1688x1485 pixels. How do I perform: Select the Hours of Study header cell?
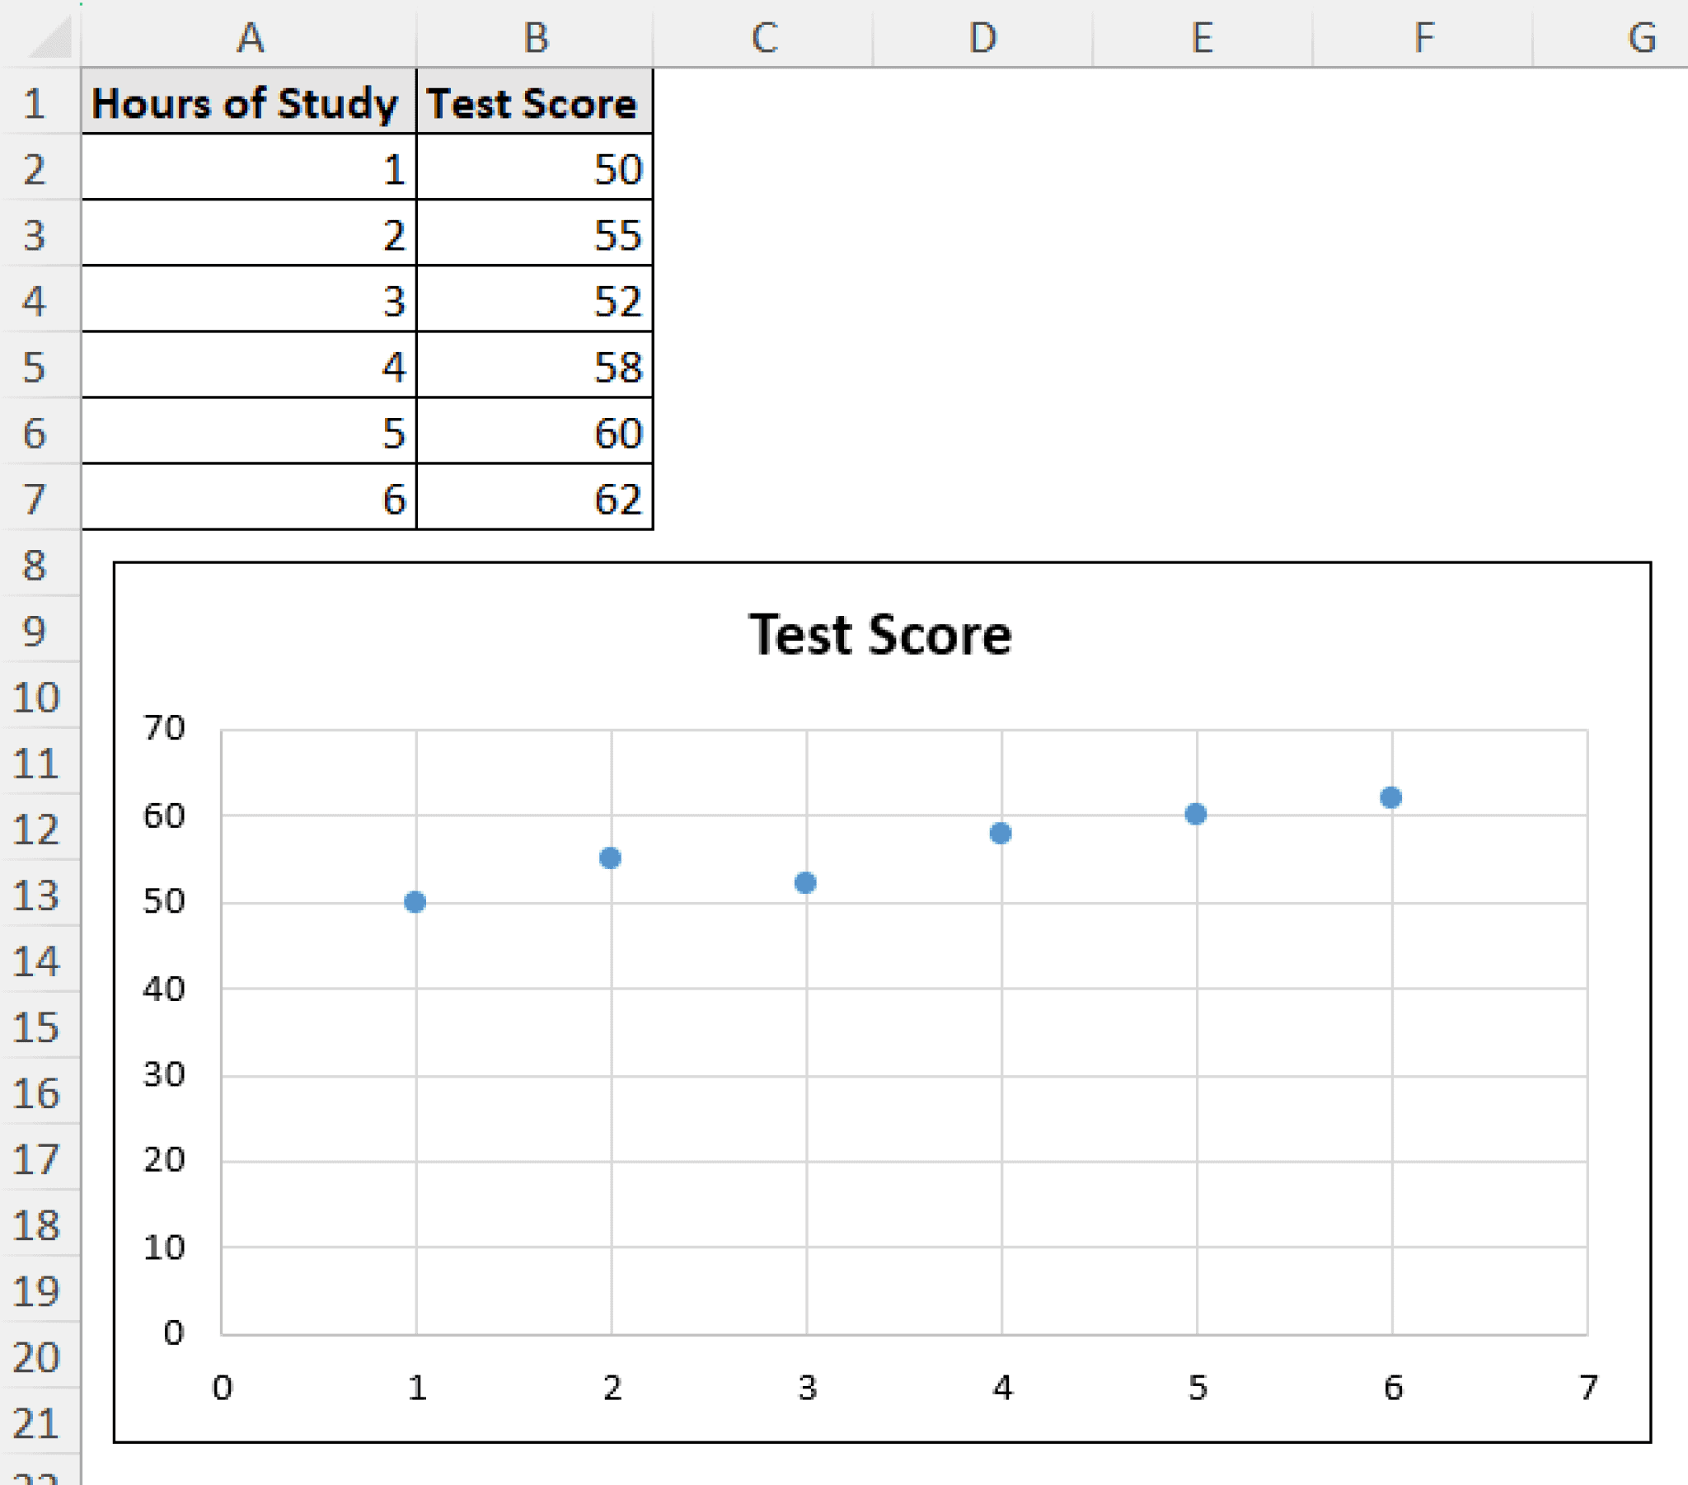(248, 102)
